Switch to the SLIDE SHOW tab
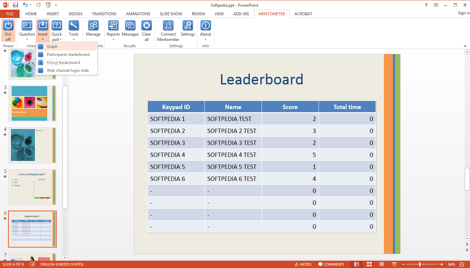This screenshot has width=470, height=268. [x=171, y=14]
